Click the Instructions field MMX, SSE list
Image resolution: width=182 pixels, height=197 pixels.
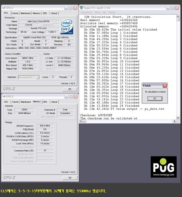(x=46, y=48)
